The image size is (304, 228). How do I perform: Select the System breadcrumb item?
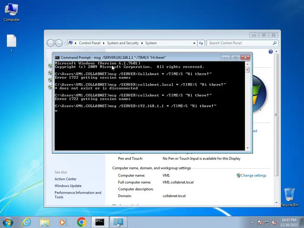pos(151,43)
